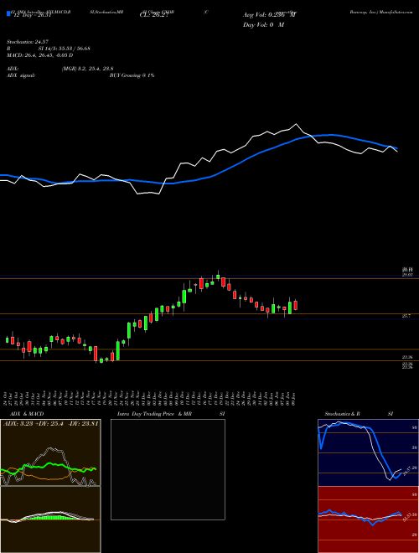Image resolution: width=419 pixels, height=553 pixels.
Task: Click the blue 12-day SMA legend square
Action: pyautogui.click(x=9, y=13)
